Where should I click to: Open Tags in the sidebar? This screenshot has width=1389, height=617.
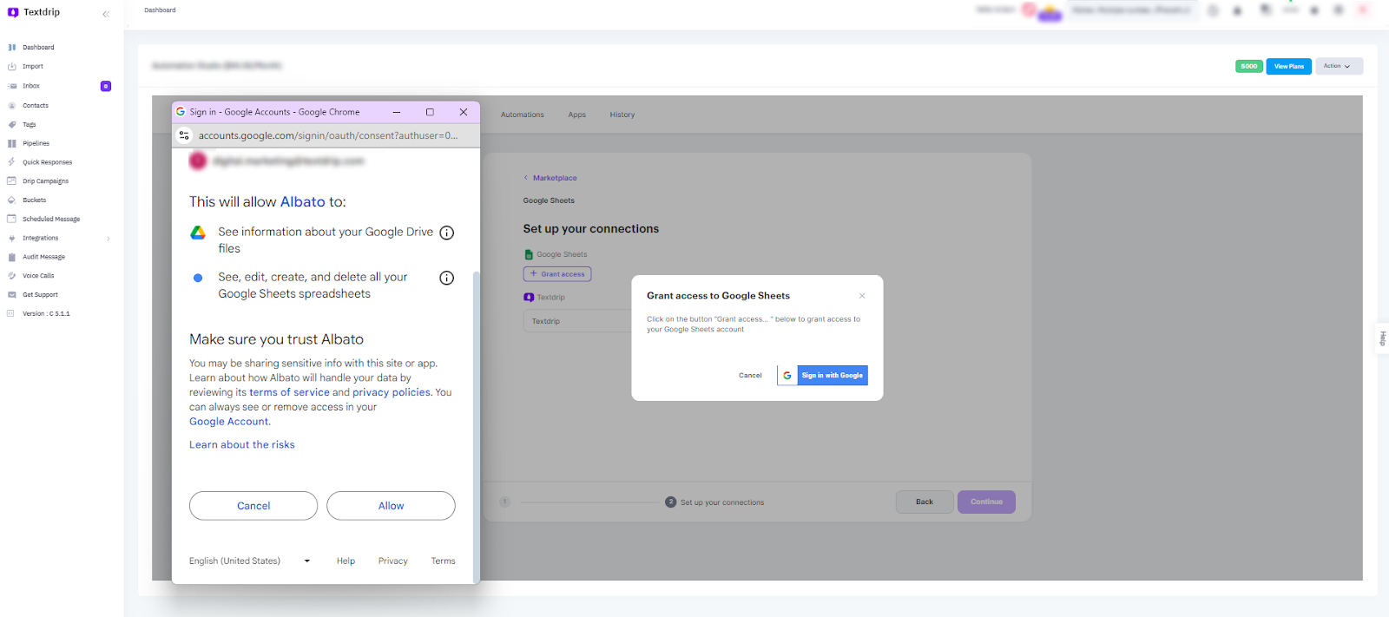pyautogui.click(x=30, y=125)
